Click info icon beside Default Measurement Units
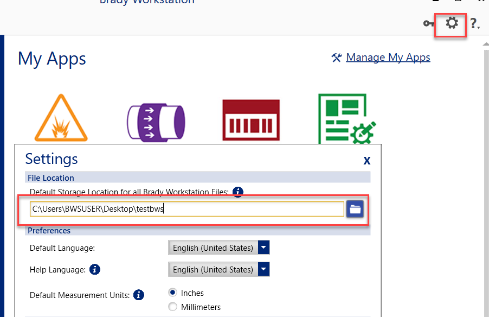 click(x=139, y=295)
